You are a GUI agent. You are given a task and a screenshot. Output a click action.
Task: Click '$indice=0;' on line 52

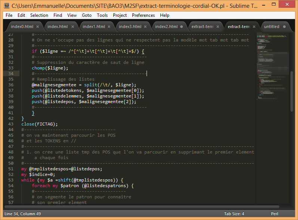[x=42, y=174]
